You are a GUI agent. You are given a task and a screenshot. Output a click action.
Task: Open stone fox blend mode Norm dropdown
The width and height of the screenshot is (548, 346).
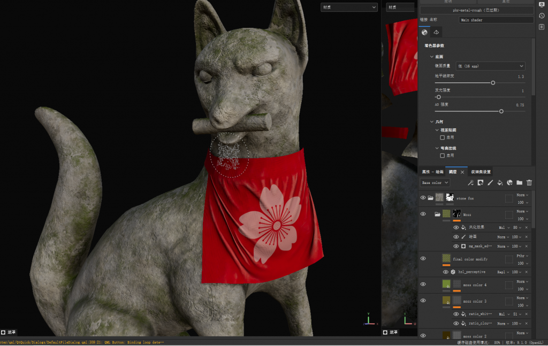pyautogui.click(x=522, y=195)
